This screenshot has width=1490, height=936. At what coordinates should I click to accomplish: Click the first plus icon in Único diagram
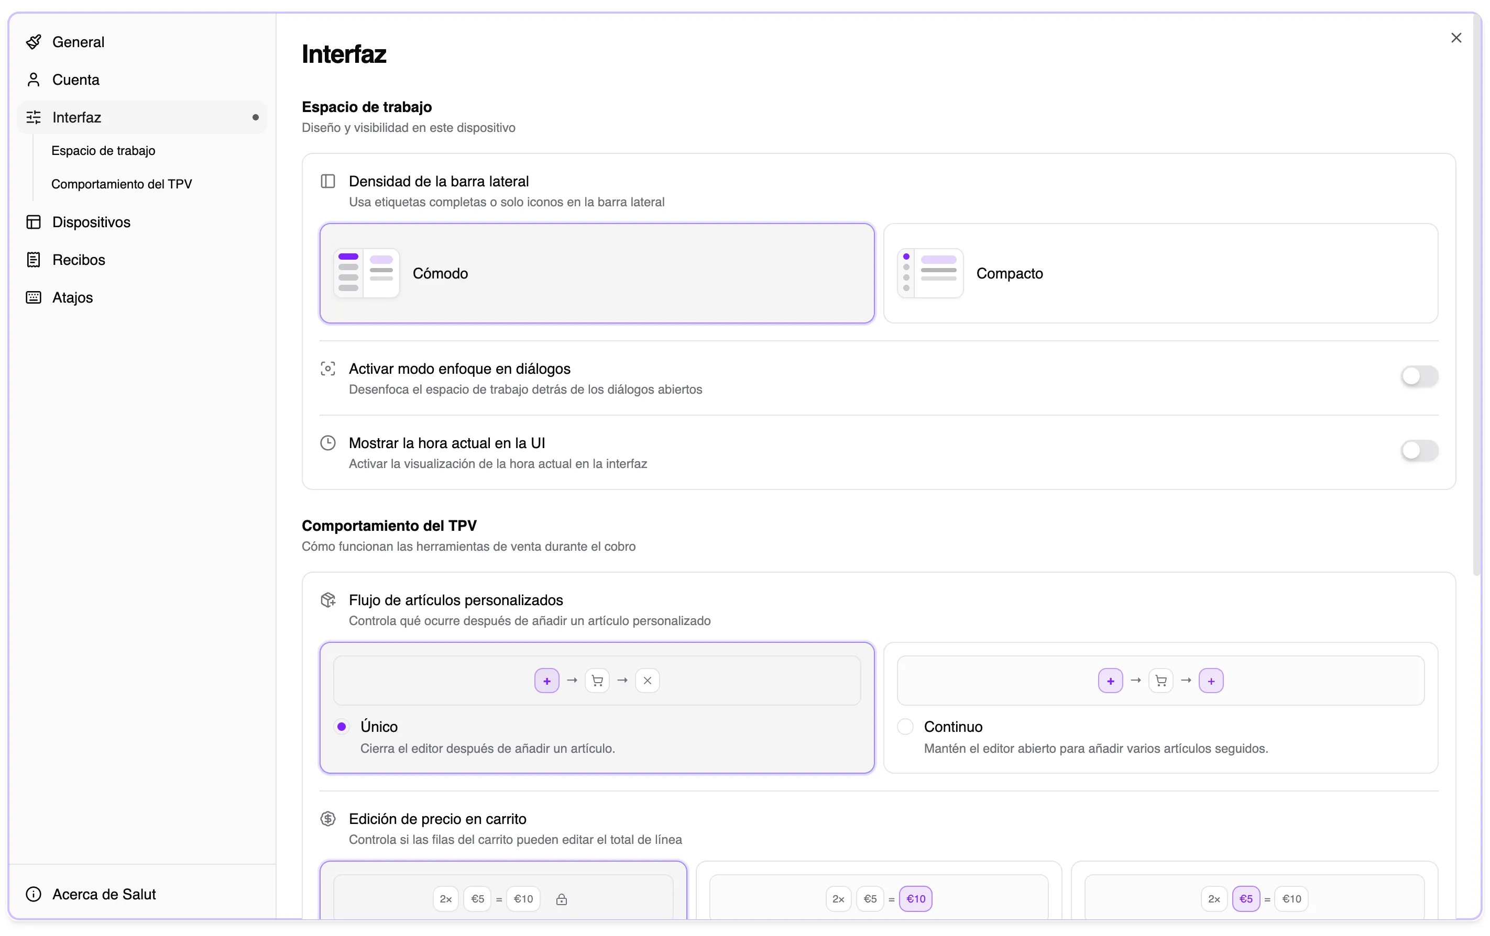pyautogui.click(x=547, y=681)
